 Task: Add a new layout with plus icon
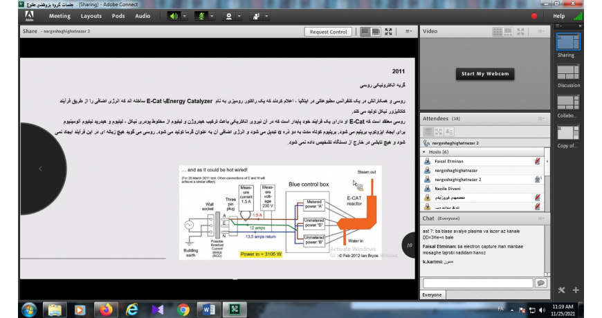click(576, 290)
